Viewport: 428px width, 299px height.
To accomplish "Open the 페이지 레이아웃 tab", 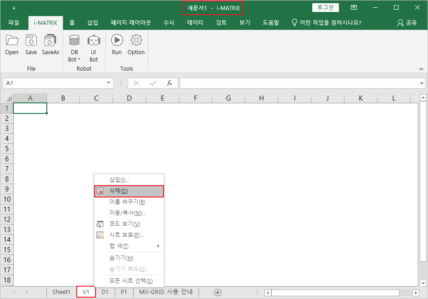I will (x=131, y=23).
